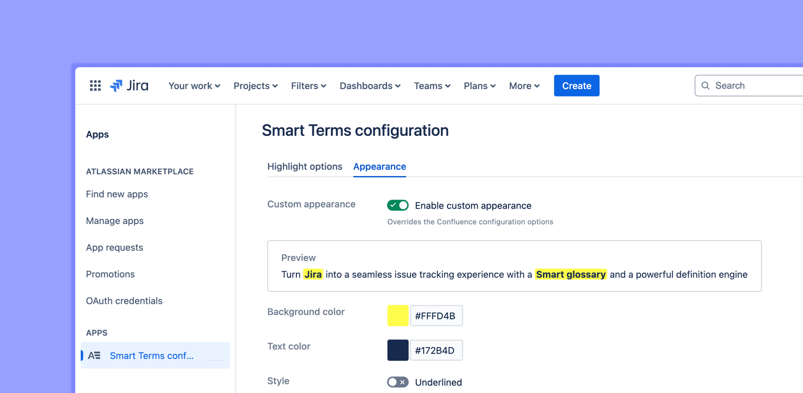This screenshot has height=393, width=803.
Task: Open Manage apps in sidebar
Action: (115, 221)
